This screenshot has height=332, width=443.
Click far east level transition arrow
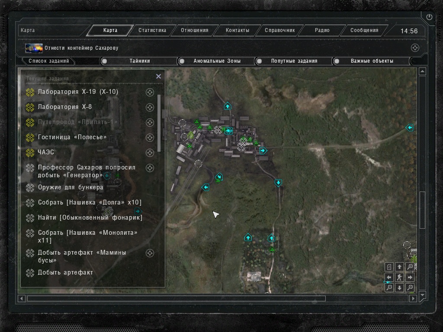click(409, 128)
